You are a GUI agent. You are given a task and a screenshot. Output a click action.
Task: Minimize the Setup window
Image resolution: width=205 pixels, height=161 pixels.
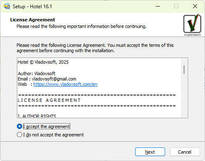(x=158, y=6)
